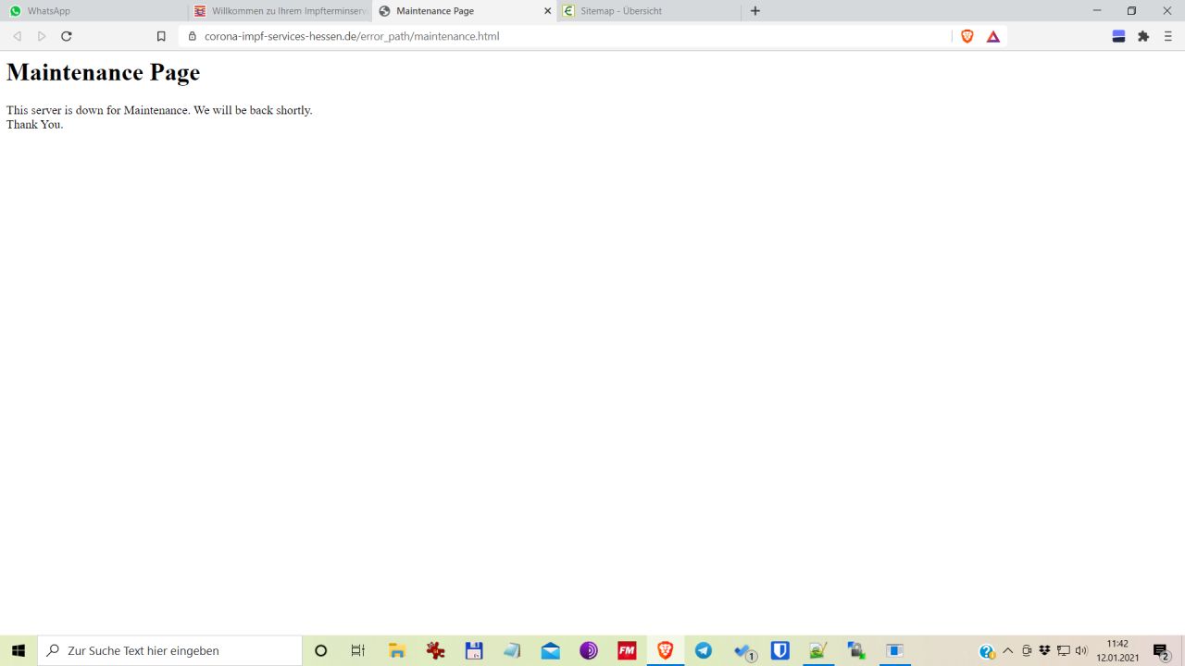1185x666 pixels.
Task: Bookmark this page via bookmark icon
Action: point(161,36)
